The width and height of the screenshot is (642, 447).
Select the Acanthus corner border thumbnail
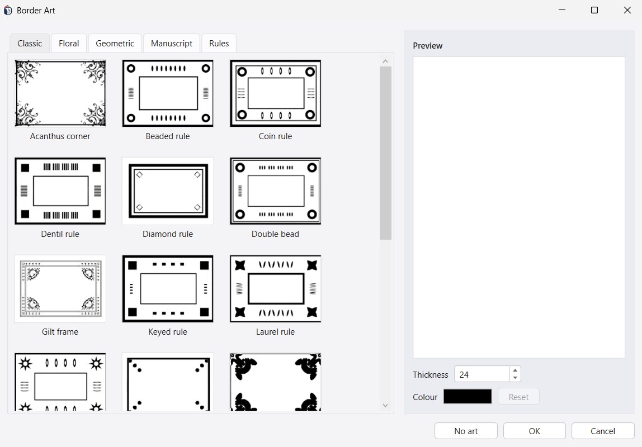pyautogui.click(x=60, y=93)
